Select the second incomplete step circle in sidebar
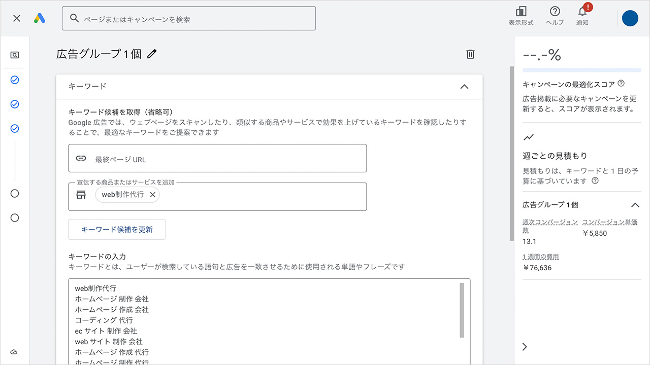This screenshot has height=365, width=650. (14, 217)
